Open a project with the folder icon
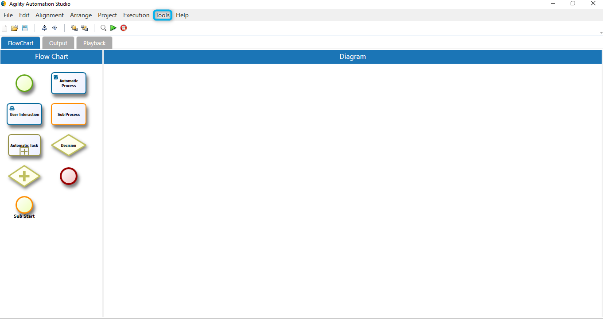Viewport: 603px width, 319px height. pos(15,28)
